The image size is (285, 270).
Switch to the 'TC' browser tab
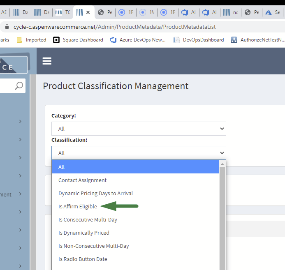[63, 12]
